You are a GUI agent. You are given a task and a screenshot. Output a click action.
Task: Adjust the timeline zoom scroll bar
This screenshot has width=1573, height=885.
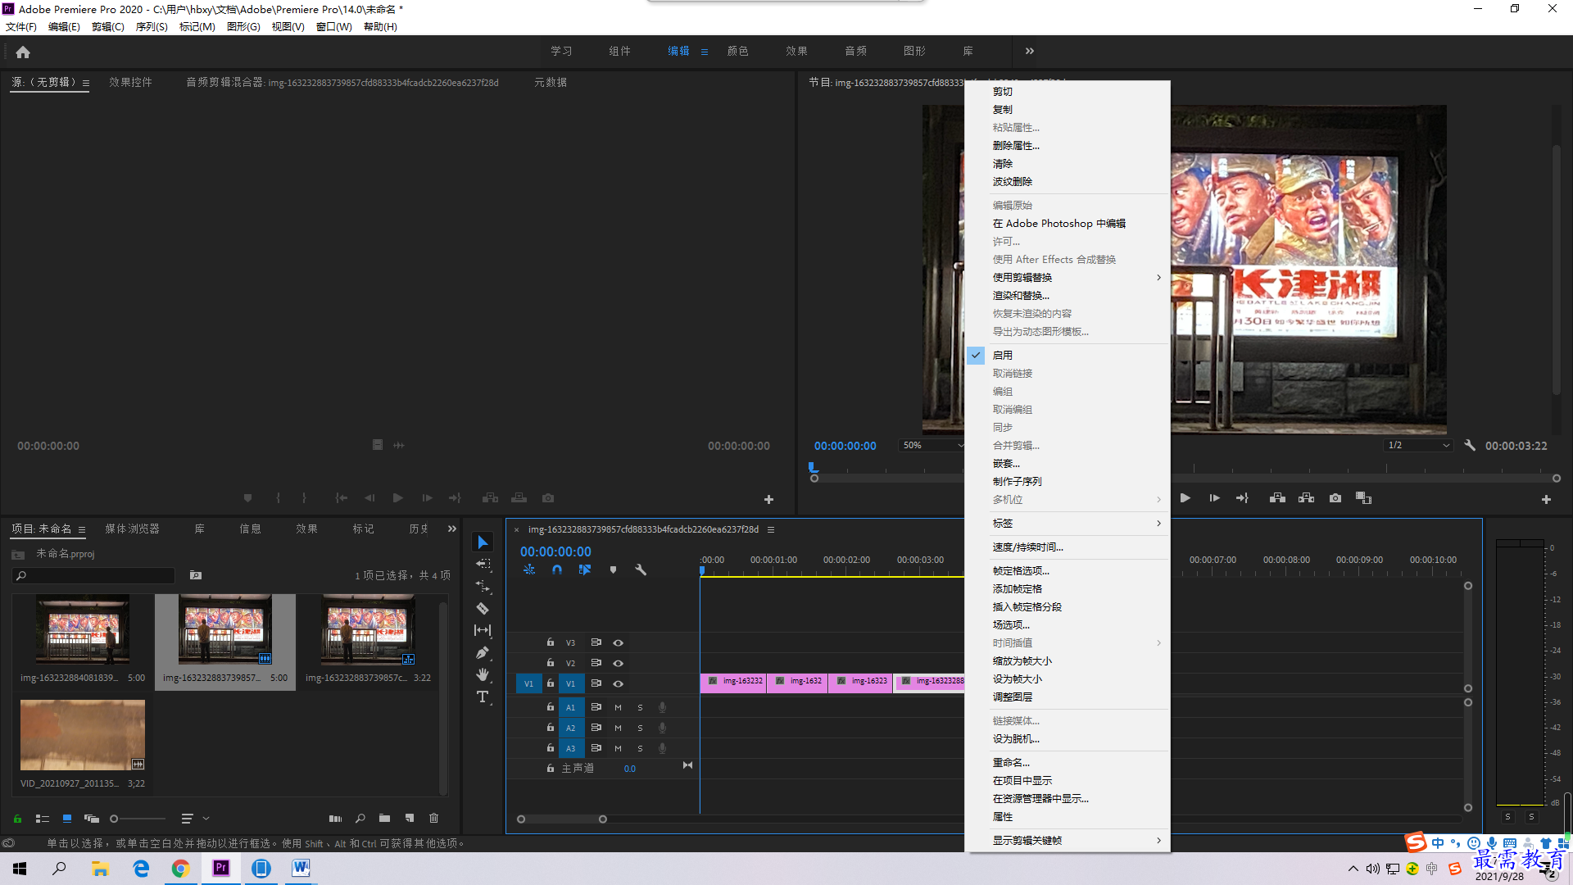point(562,819)
